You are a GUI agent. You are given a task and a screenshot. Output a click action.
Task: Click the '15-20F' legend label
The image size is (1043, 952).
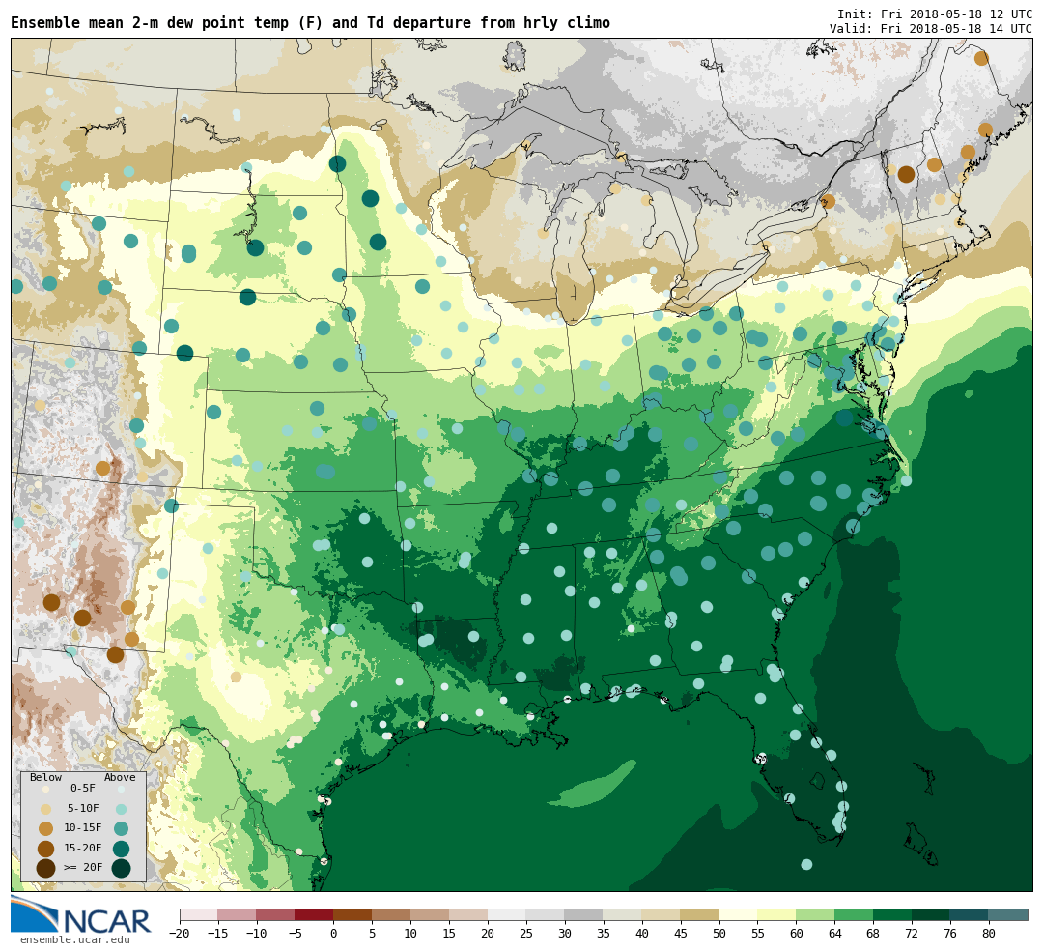pyautogui.click(x=83, y=849)
